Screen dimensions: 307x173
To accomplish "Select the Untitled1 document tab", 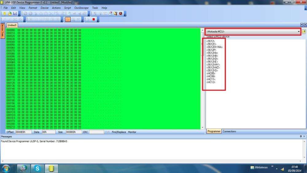I will click(x=12, y=25).
